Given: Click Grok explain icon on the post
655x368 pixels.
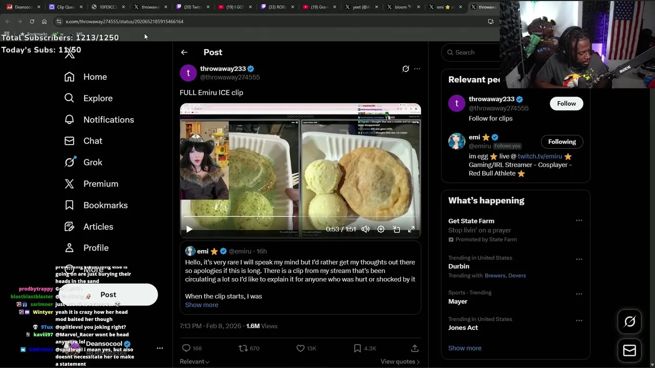Looking at the screenshot, I should (x=406, y=68).
